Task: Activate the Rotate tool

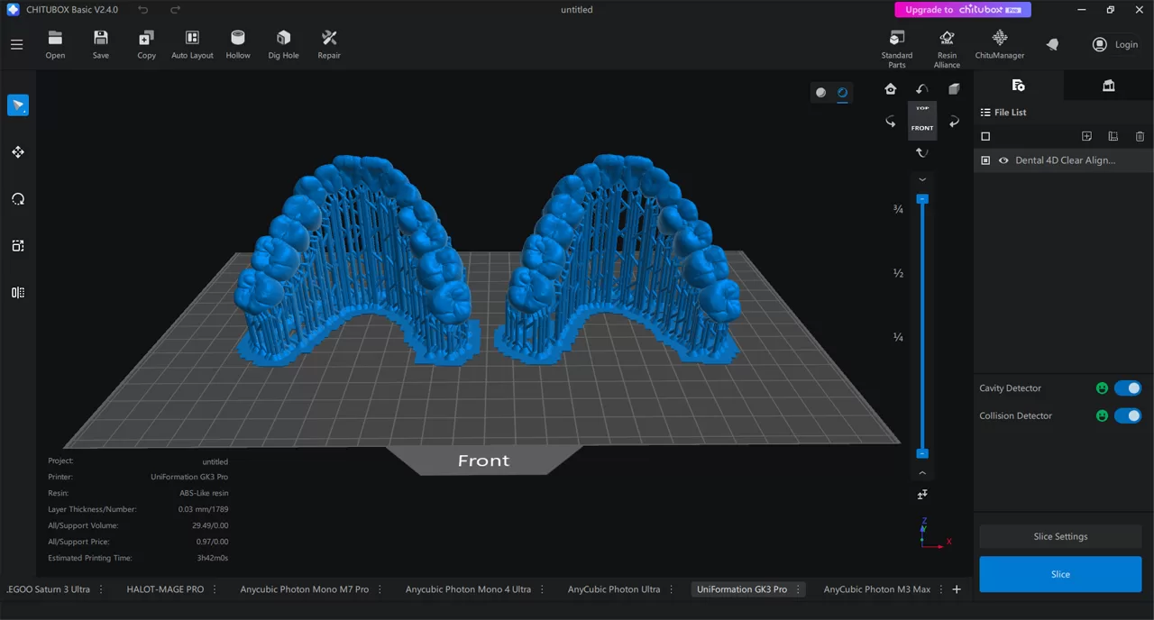Action: point(18,198)
